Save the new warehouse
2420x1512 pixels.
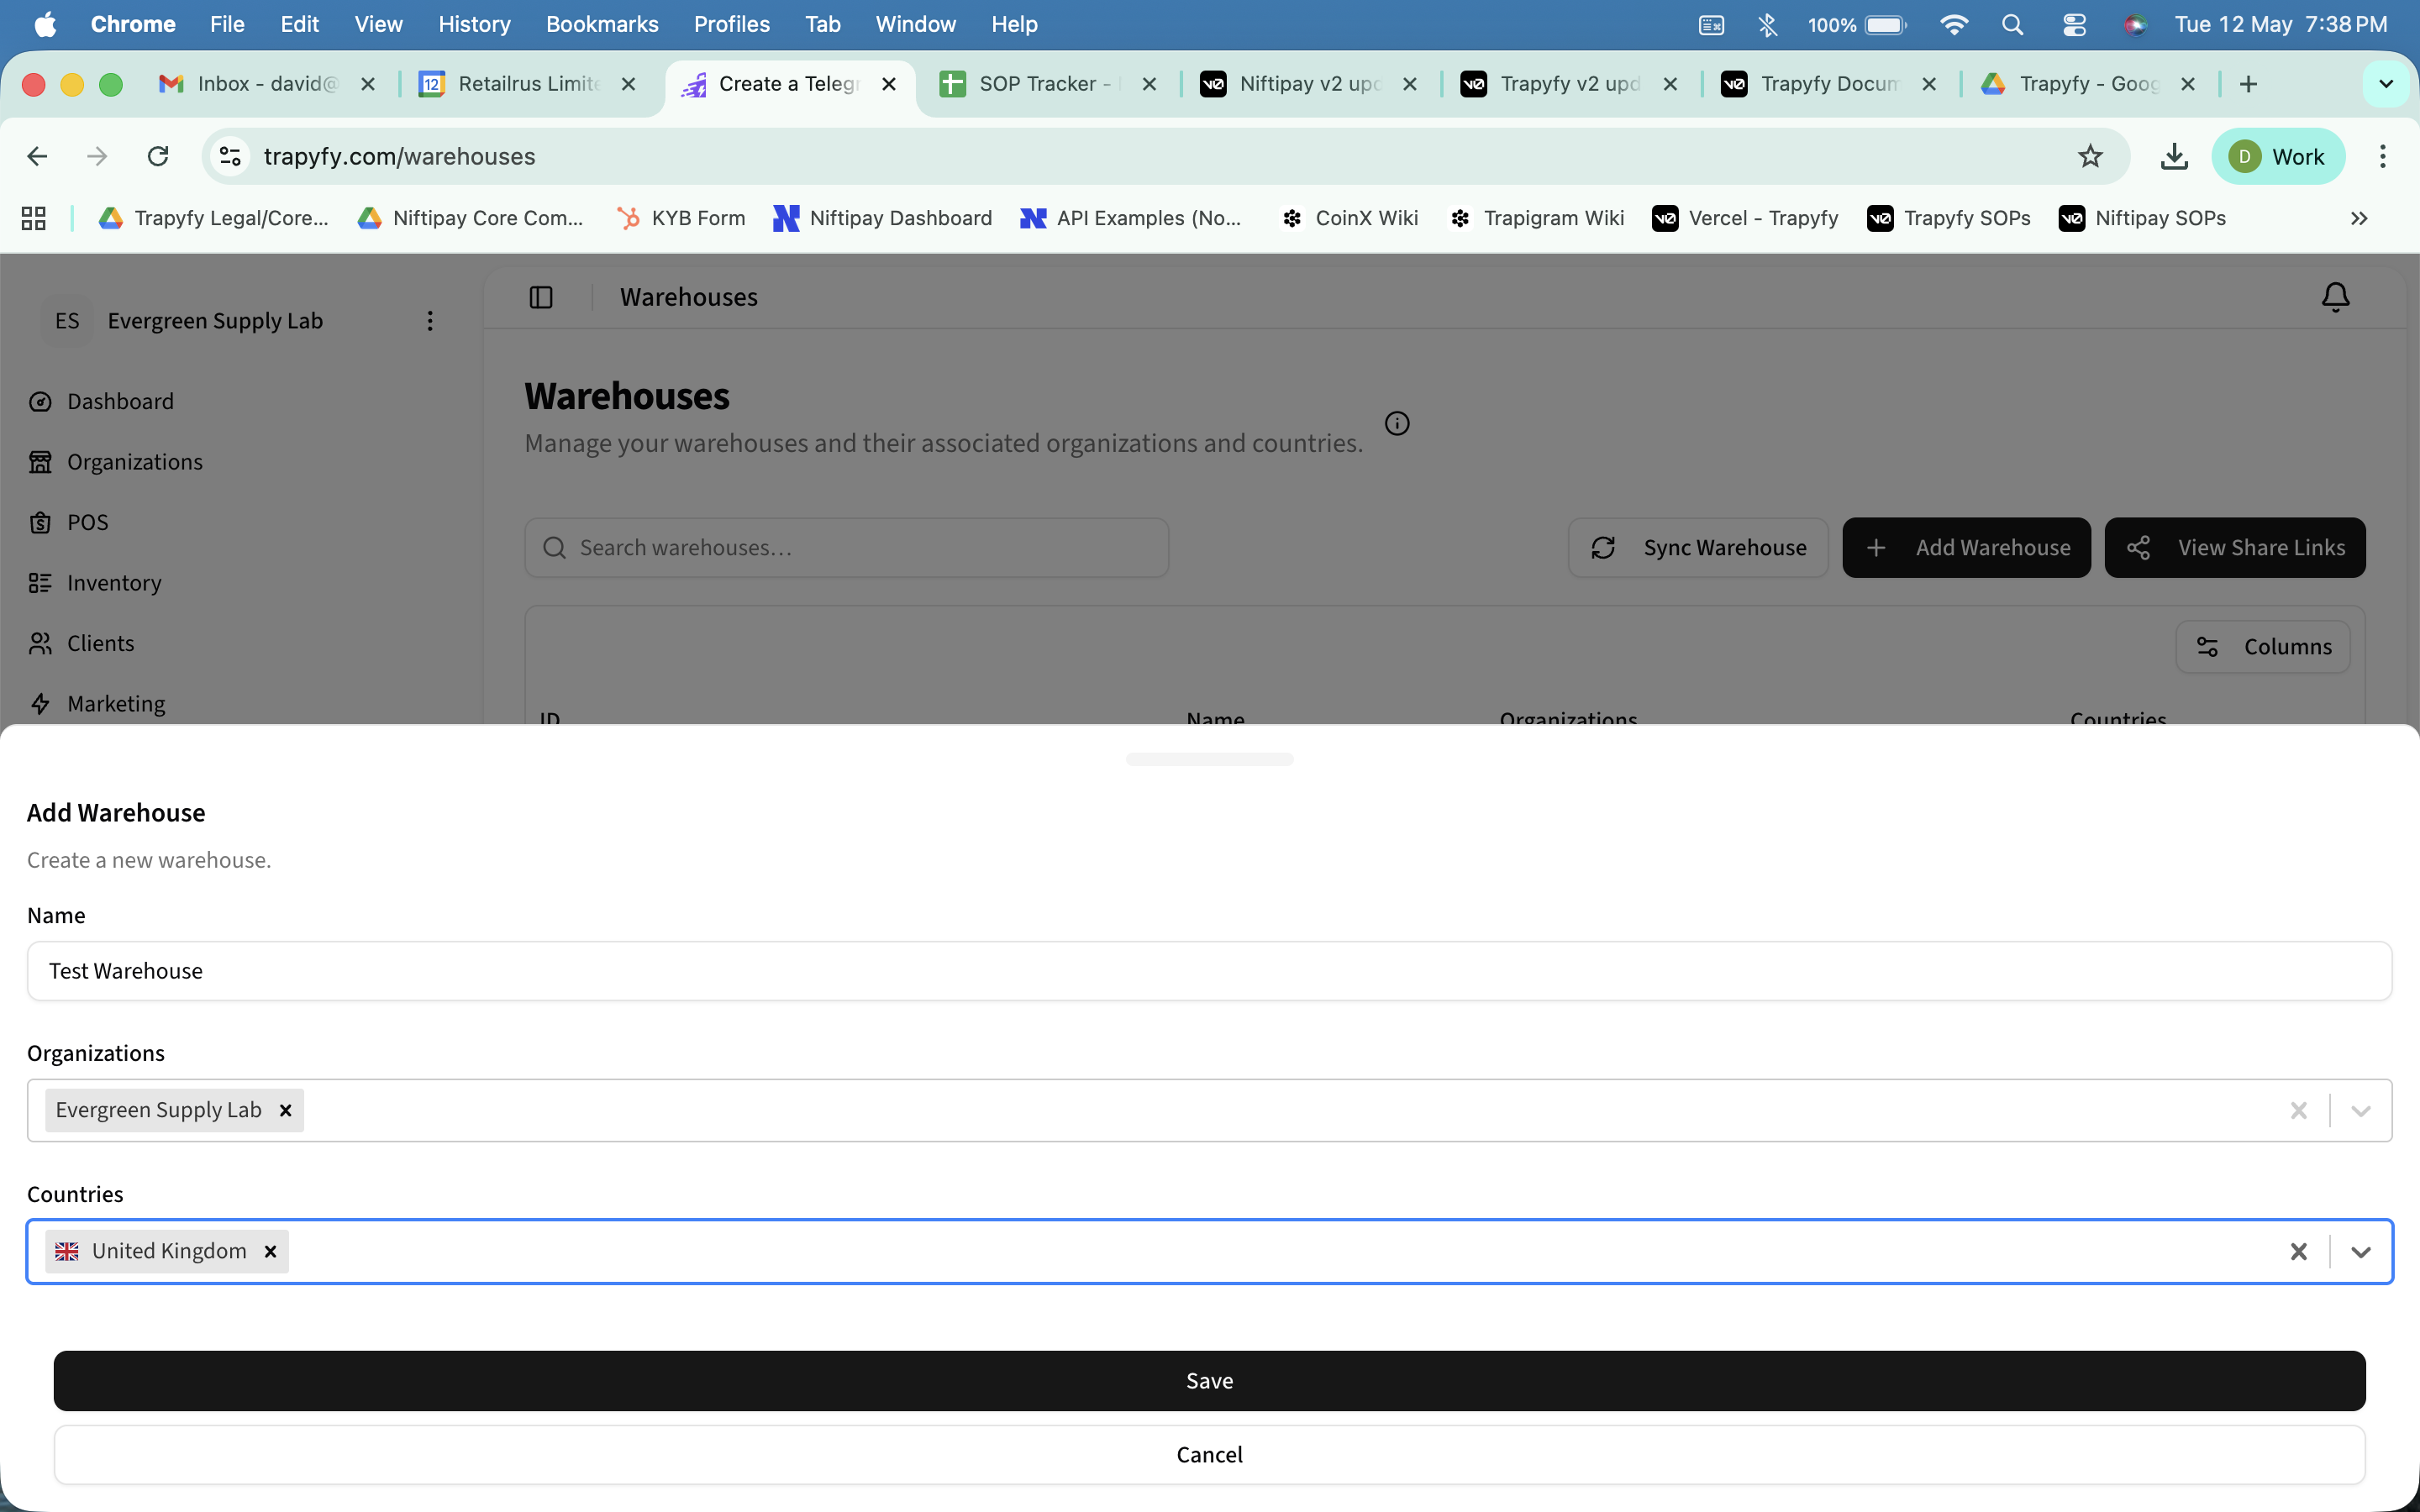click(x=1209, y=1380)
